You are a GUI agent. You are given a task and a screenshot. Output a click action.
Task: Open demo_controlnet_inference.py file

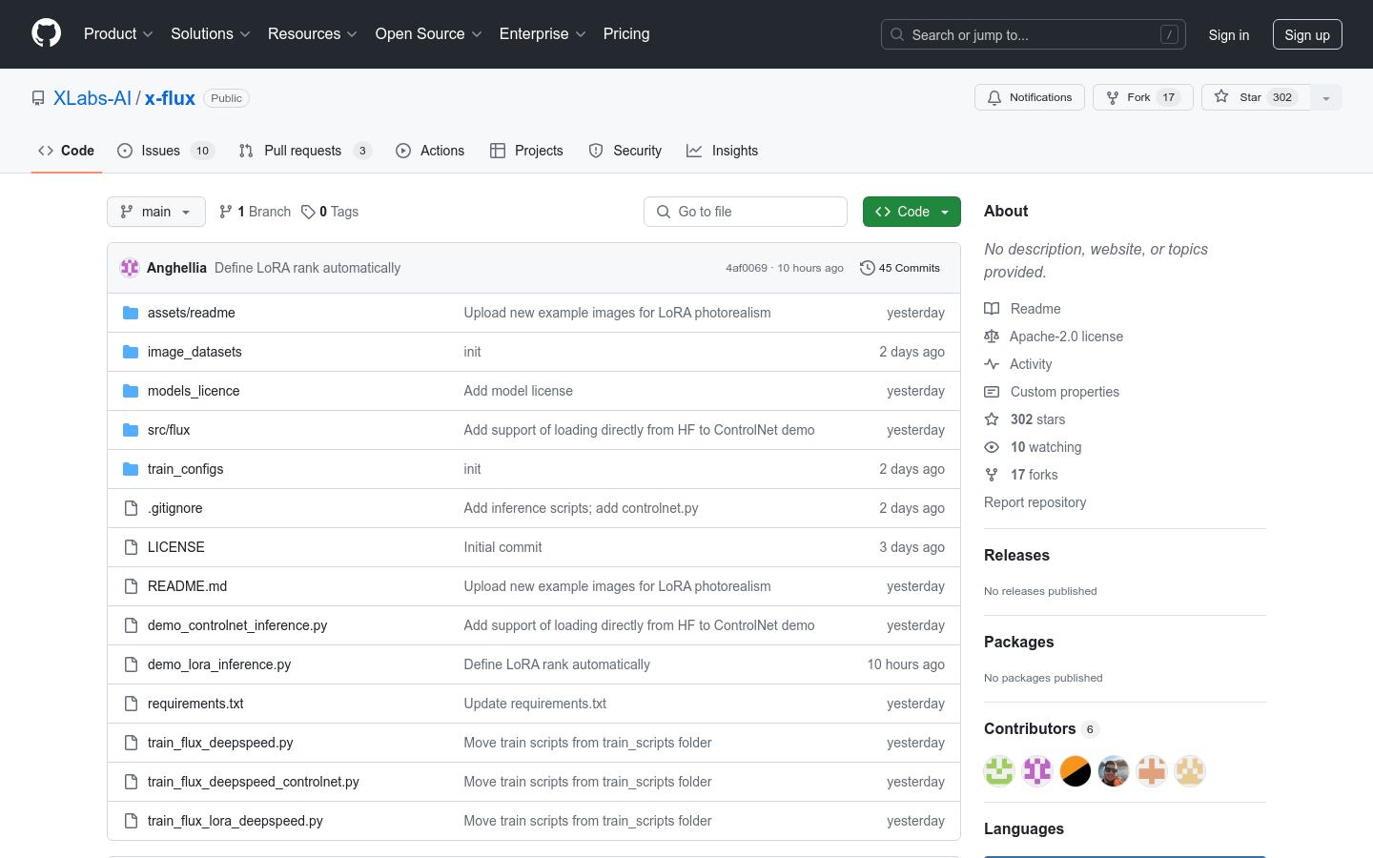click(237, 625)
